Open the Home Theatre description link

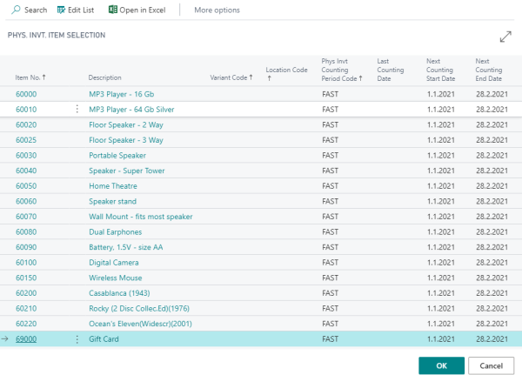point(112,186)
